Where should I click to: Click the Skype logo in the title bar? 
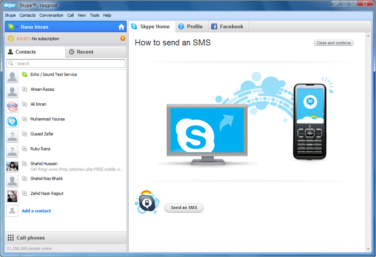pyautogui.click(x=10, y=5)
